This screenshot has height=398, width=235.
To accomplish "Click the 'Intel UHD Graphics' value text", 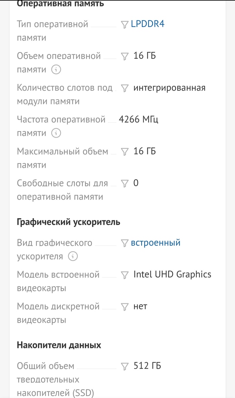I will coord(172,274).
